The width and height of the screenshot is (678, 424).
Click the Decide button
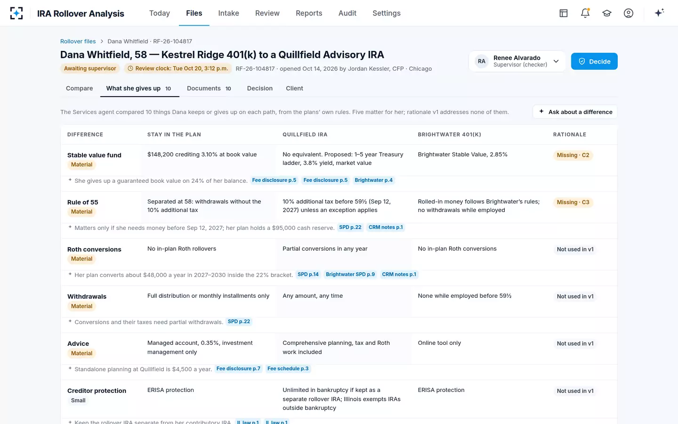pos(594,61)
